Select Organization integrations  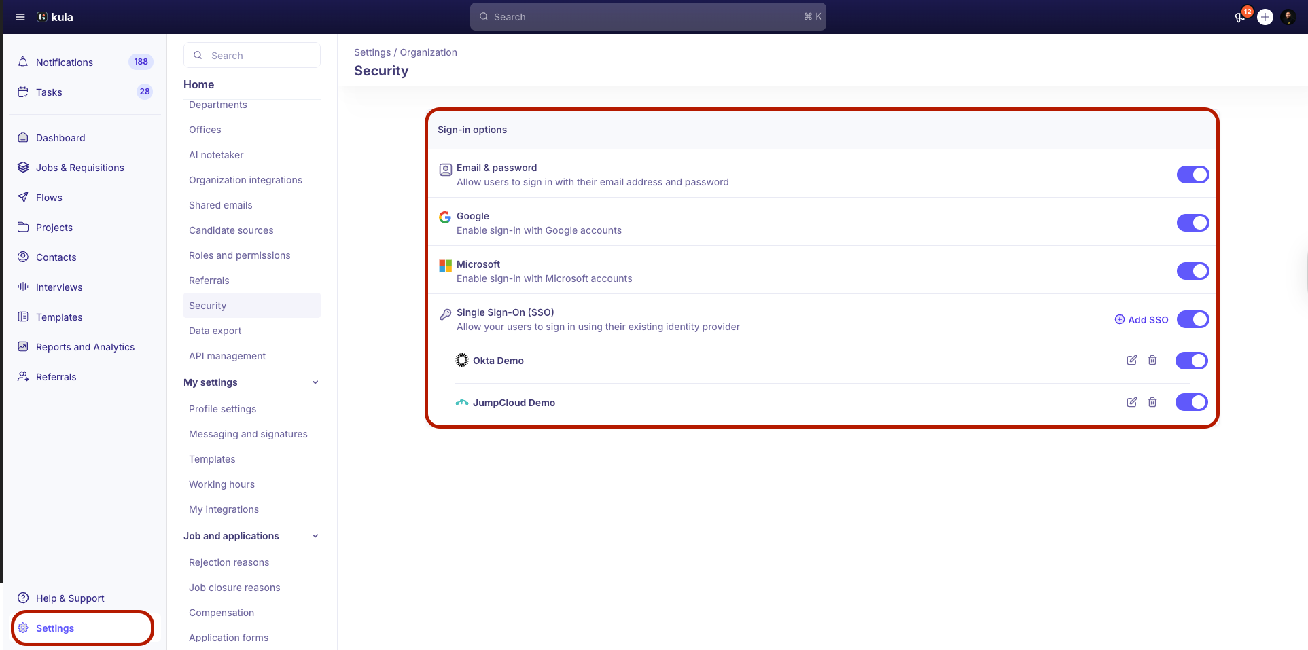click(x=245, y=180)
